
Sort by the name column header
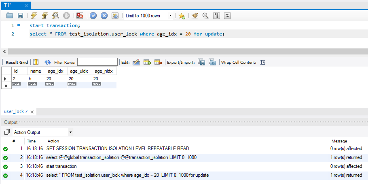coord(36,71)
